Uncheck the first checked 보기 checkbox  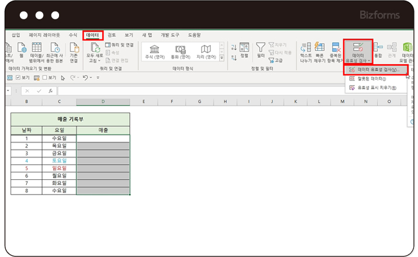(x=18, y=77)
